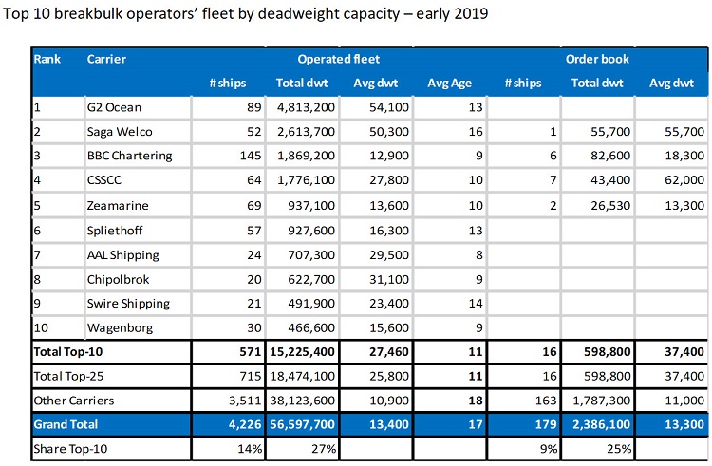
Task: Click CSSCC's avg dwt '27,800'
Action: pos(389,180)
